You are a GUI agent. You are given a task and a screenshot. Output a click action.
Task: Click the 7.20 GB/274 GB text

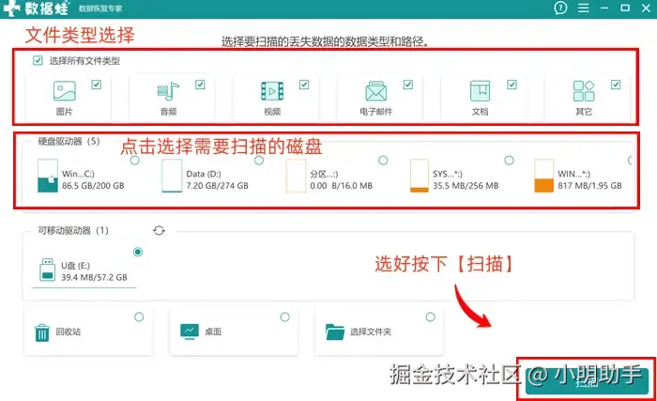217,185
